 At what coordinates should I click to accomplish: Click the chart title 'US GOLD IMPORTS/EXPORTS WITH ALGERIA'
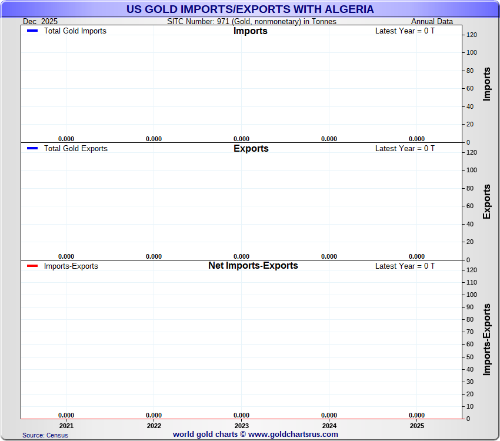click(x=250, y=9)
